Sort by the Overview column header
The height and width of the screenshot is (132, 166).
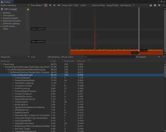tap(25, 61)
